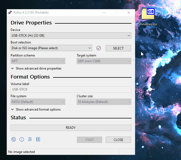
Task: Click the CLOSE button
Action: coord(118,140)
